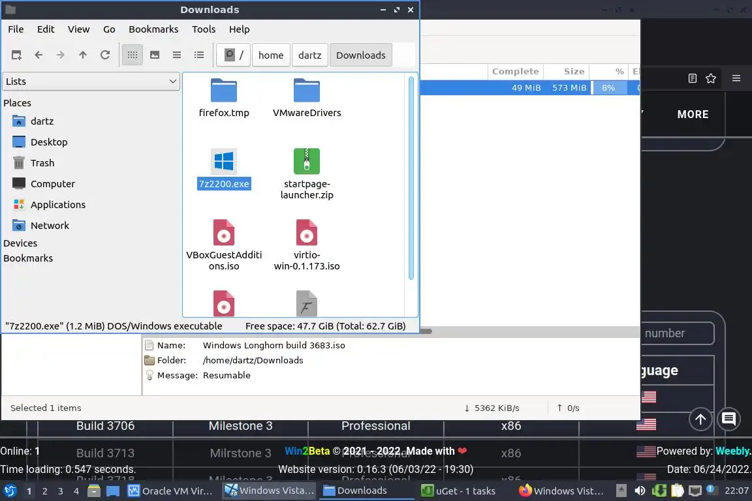Select startpage-launcher.zip archive
Screen dimensions: 752x501
[x=307, y=174]
